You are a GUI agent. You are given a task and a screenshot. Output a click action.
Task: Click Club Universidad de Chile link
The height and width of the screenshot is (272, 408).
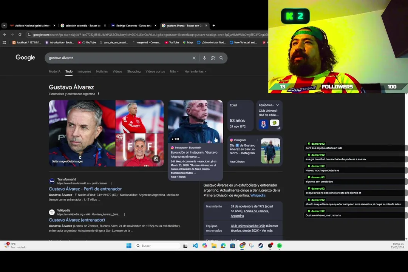pyautogui.click(x=248, y=226)
